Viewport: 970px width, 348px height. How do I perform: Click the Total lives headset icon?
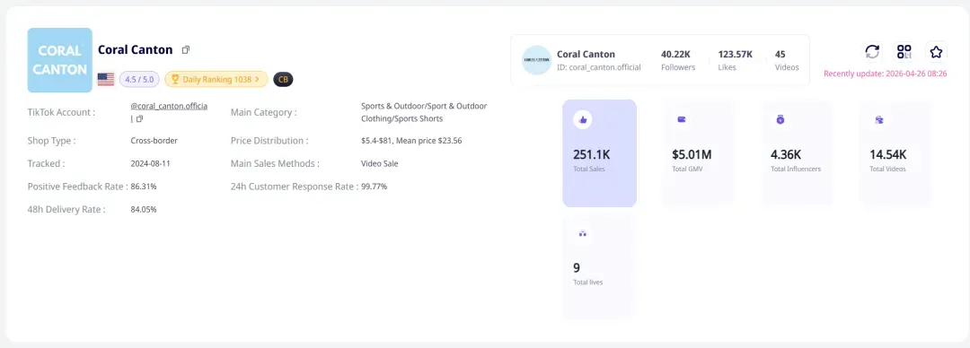(582, 234)
